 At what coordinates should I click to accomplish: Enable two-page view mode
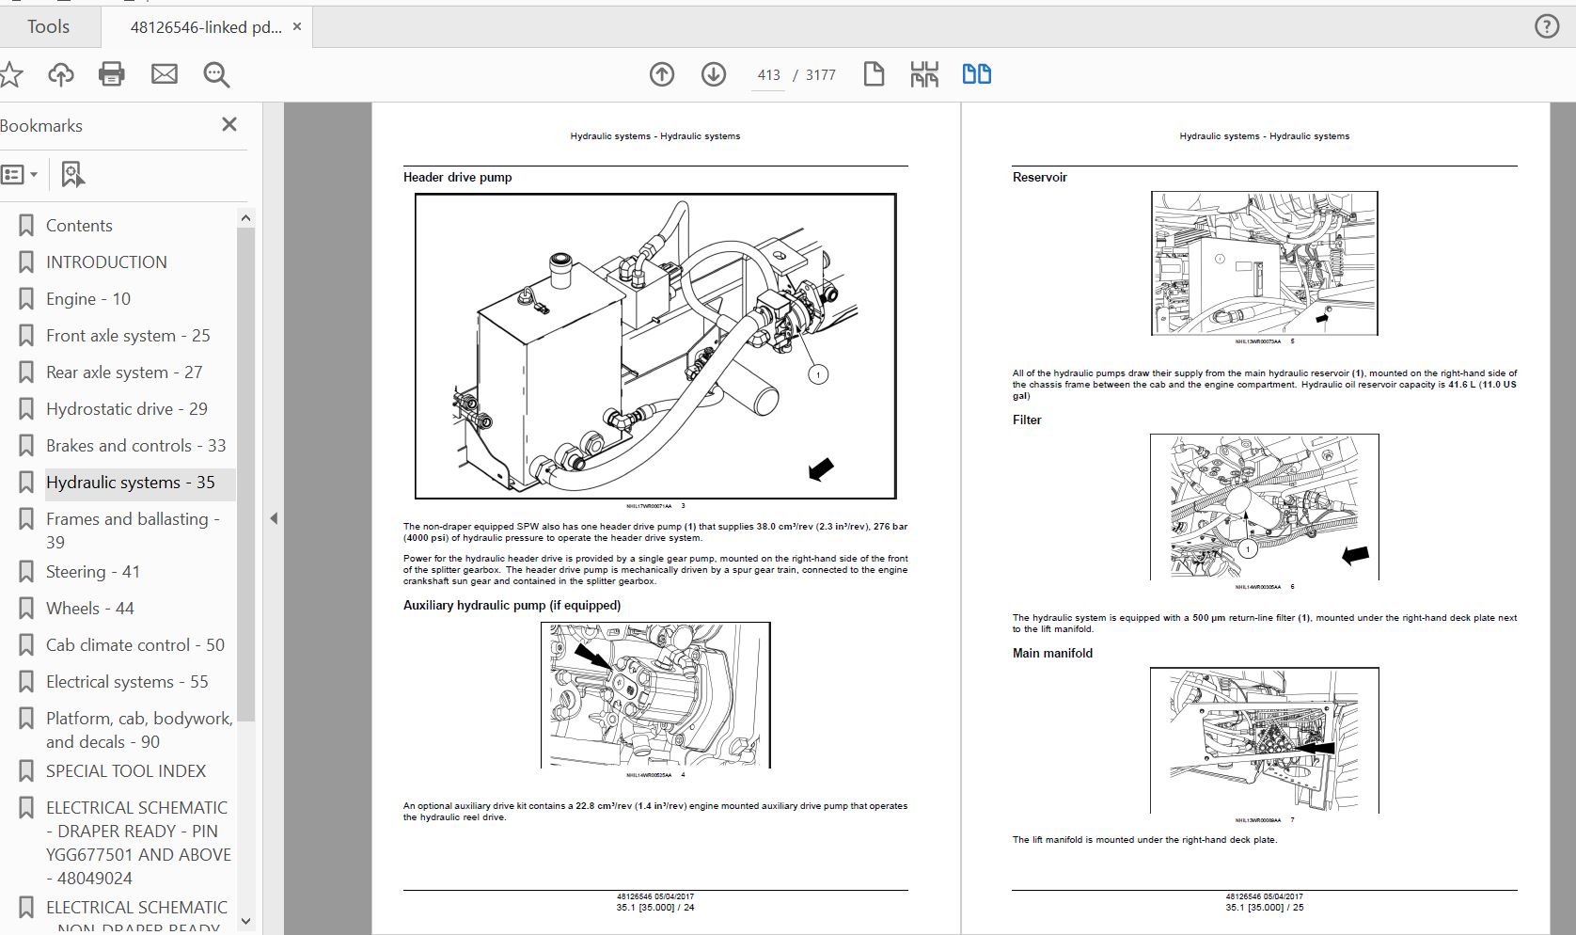(976, 74)
